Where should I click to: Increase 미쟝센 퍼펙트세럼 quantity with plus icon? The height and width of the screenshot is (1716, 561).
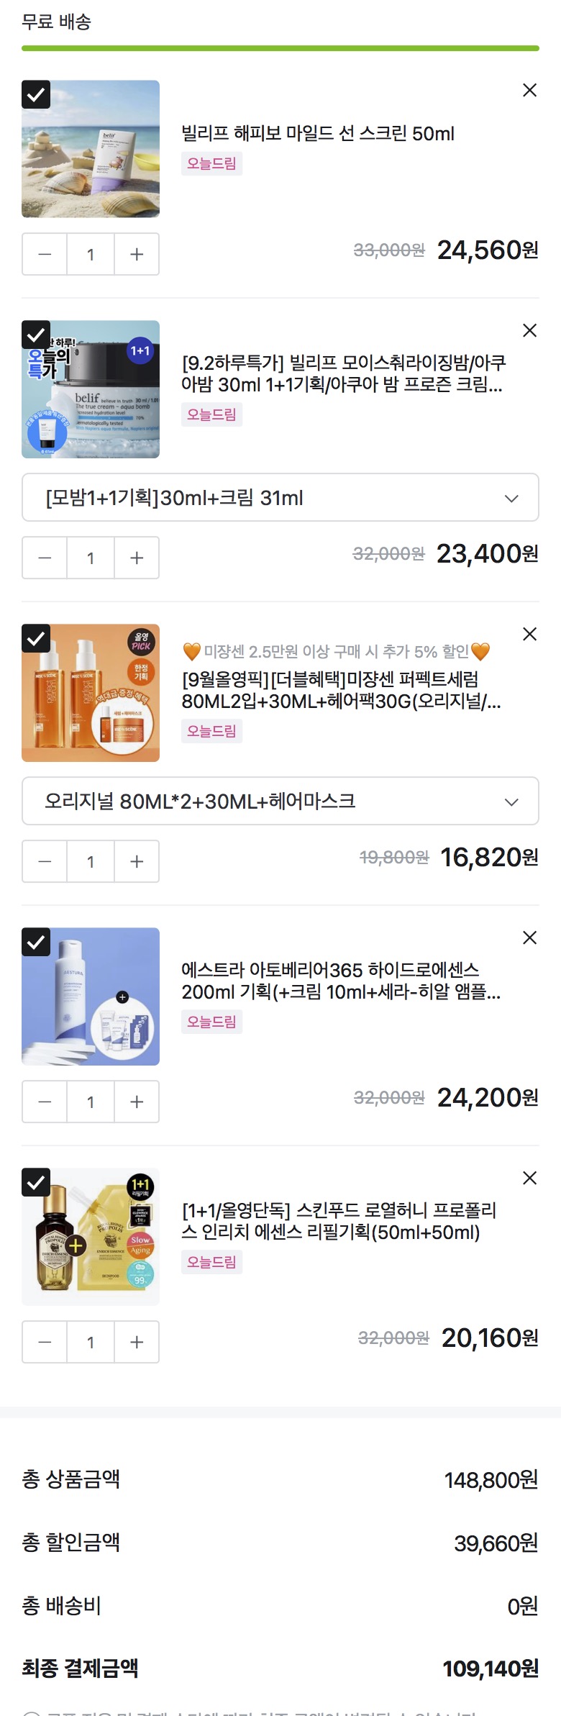tap(137, 861)
